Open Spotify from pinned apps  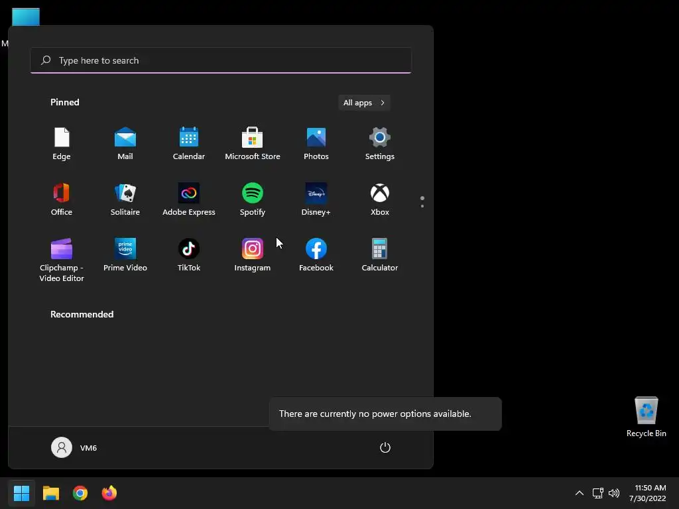click(253, 199)
